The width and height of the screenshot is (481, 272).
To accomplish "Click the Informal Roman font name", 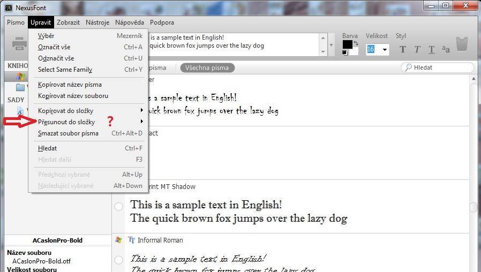I will click(160, 240).
